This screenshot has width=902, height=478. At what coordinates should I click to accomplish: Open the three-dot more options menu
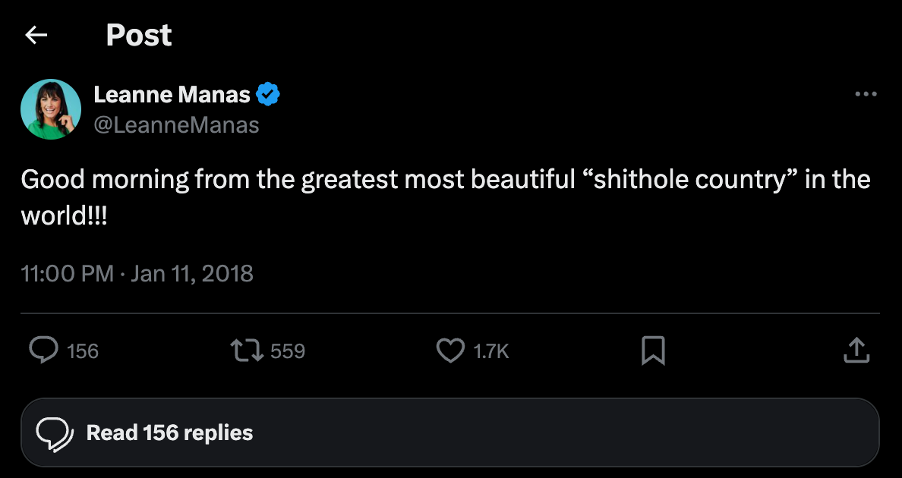click(x=866, y=95)
